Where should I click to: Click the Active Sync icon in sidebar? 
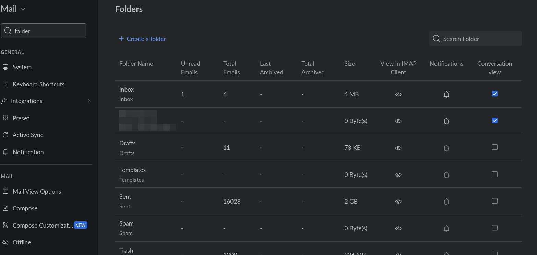(5, 135)
